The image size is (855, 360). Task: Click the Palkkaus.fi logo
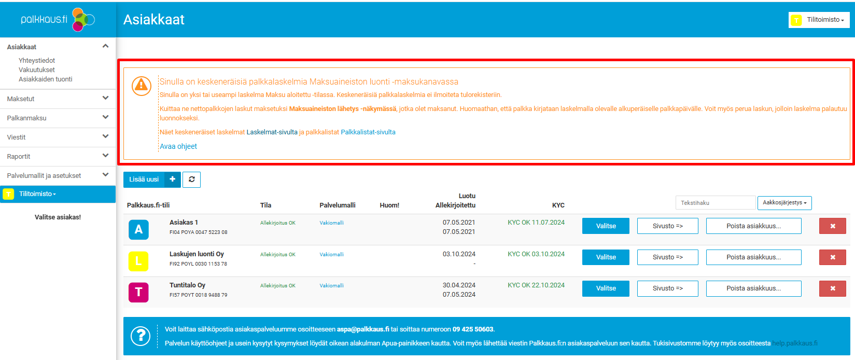(x=58, y=19)
